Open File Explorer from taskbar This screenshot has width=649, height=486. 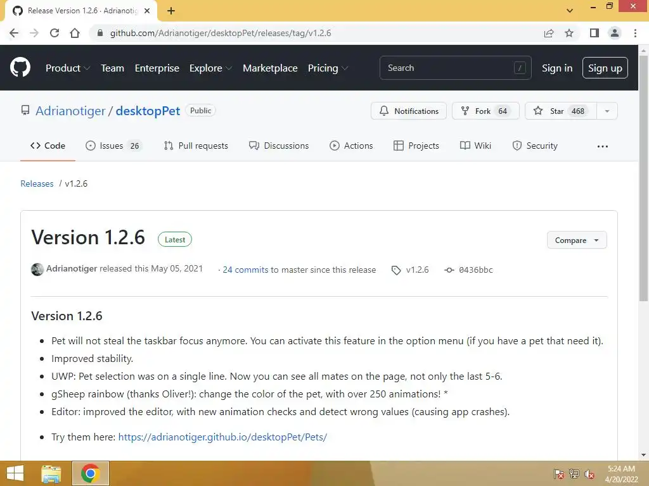[51, 473]
